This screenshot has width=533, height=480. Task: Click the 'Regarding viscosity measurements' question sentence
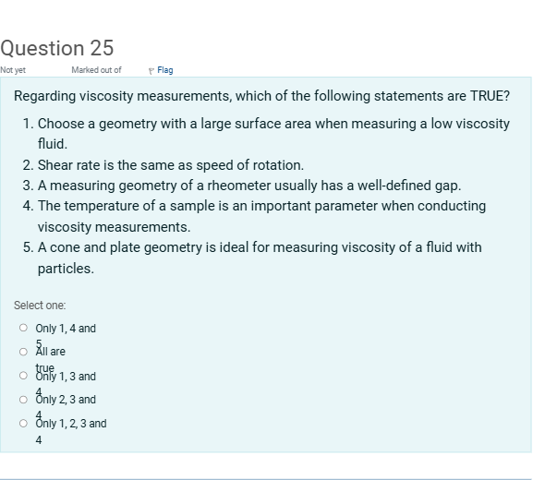tap(261, 96)
